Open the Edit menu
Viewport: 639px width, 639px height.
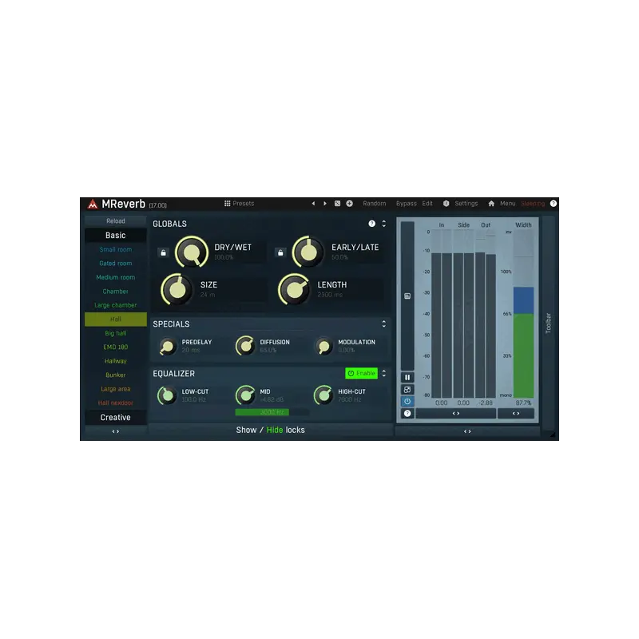coord(427,204)
